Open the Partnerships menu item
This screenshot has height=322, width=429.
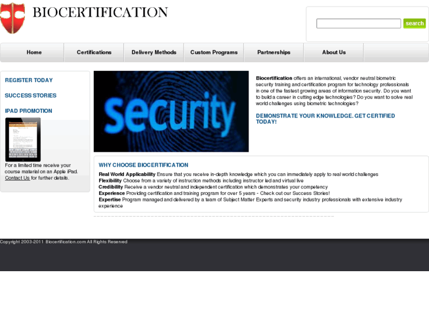[274, 53]
